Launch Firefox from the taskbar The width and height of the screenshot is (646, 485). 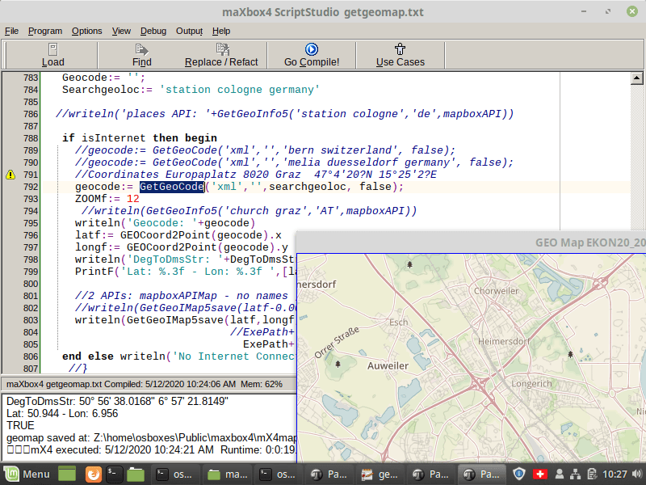(x=94, y=474)
